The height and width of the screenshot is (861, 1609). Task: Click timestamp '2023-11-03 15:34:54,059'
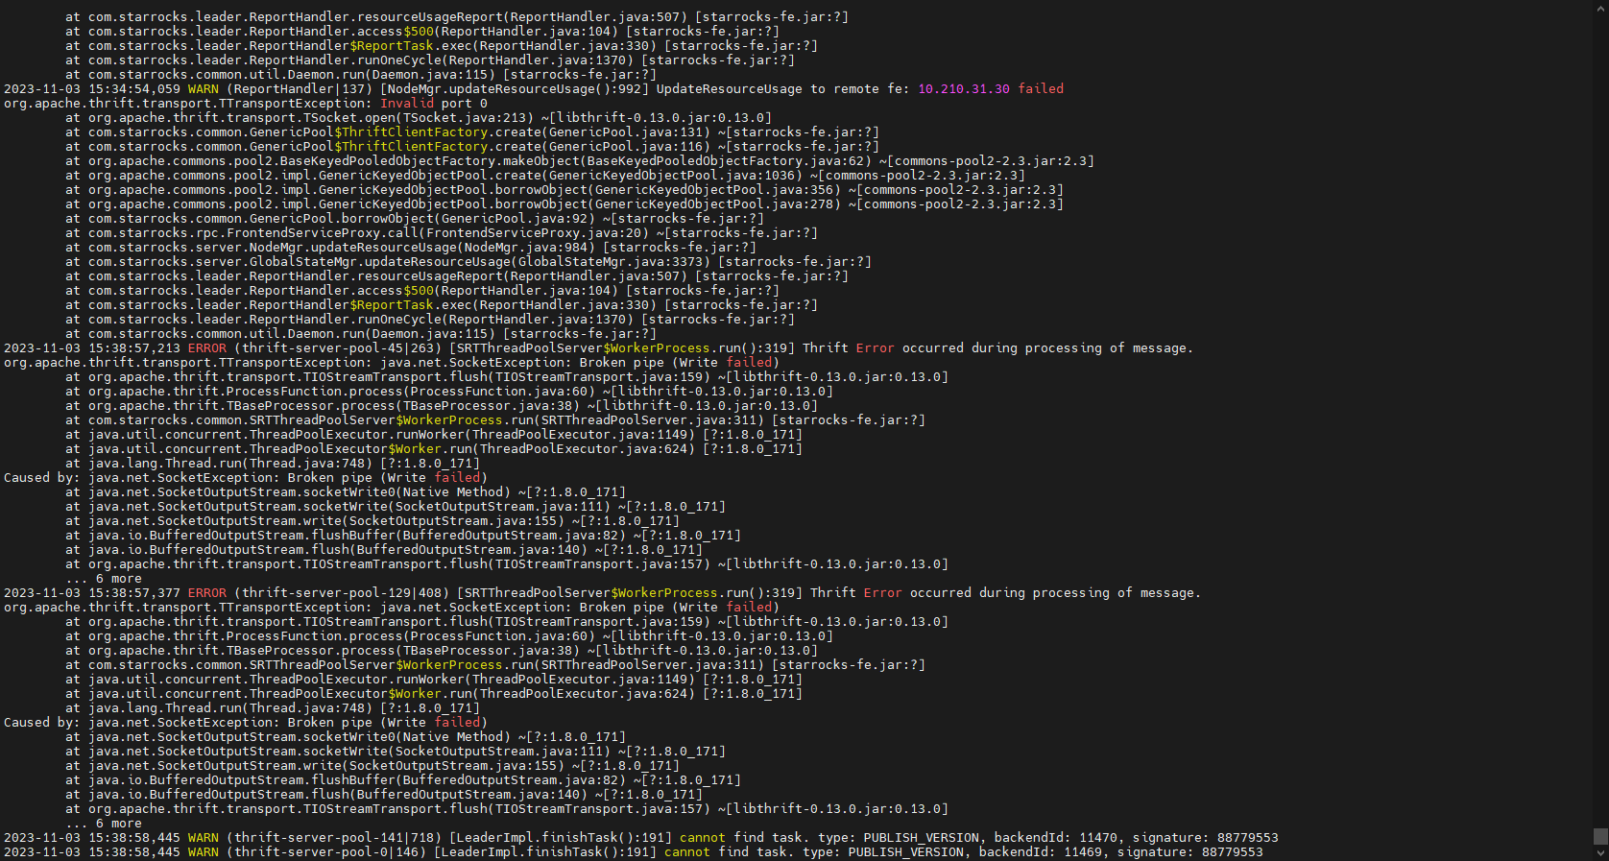92,89
